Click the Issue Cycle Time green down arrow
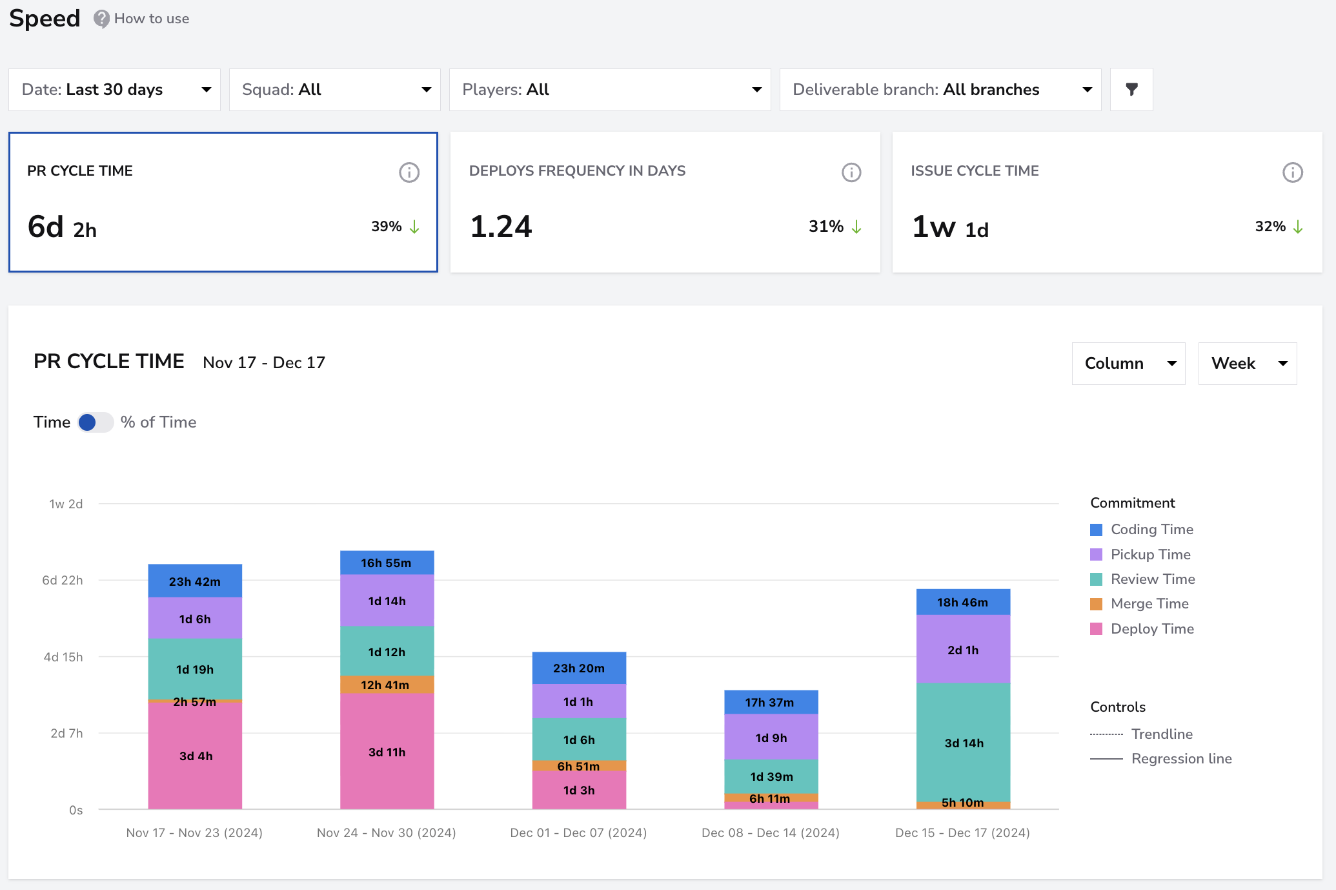Screen dimensions: 1336x890 (1298, 227)
